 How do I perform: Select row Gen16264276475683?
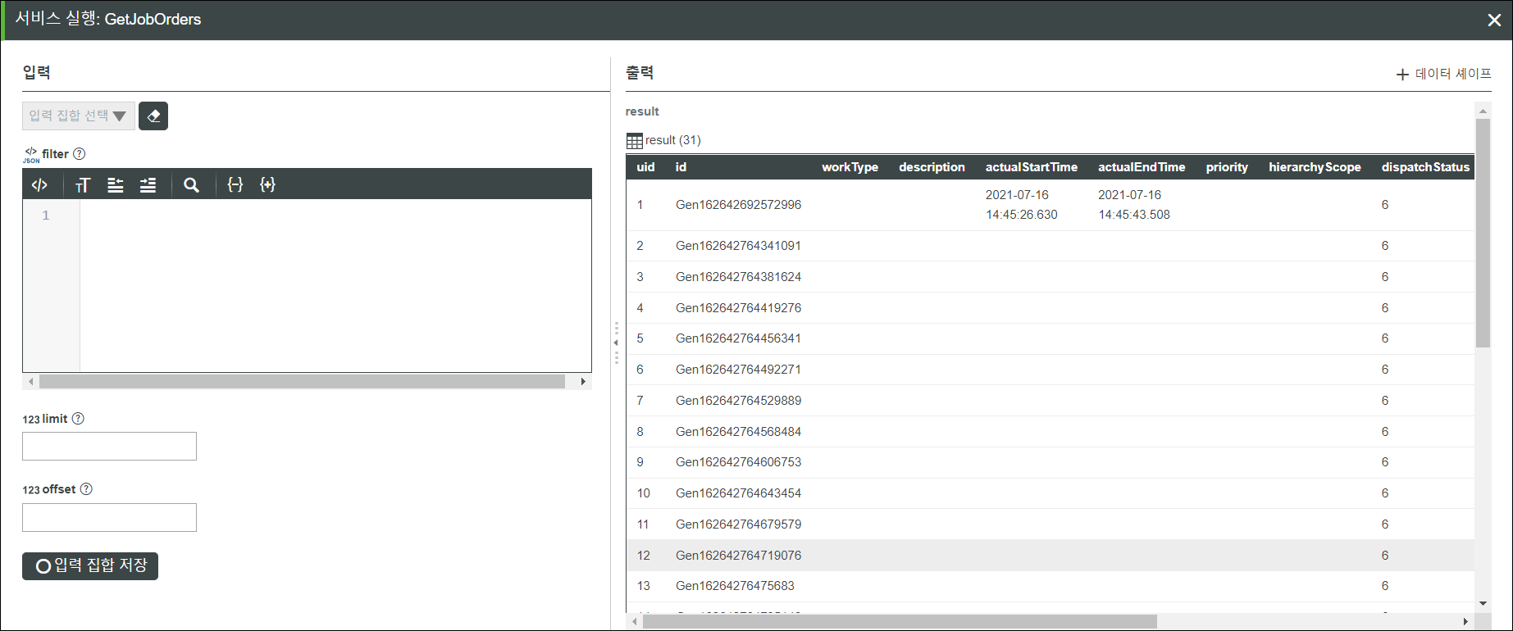click(1050, 586)
